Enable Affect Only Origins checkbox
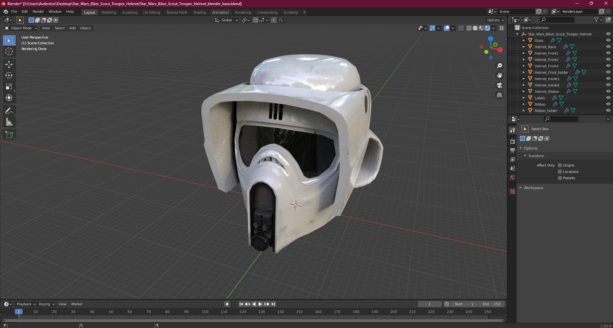Image resolution: width=613 pixels, height=328 pixels. tap(560, 165)
